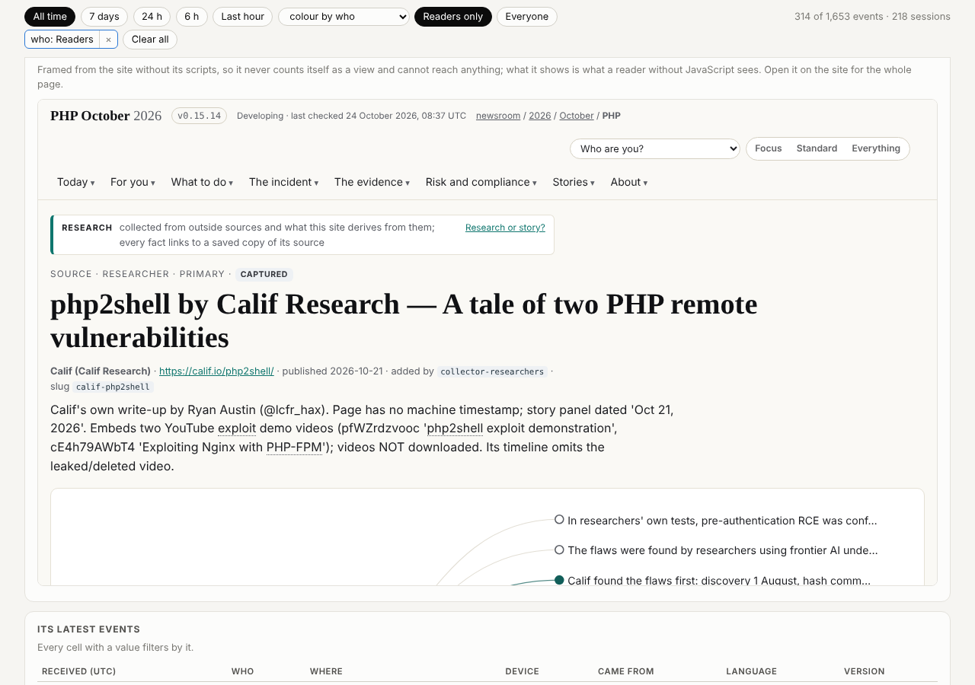
Task: Expand the Today menu
Action: point(76,182)
